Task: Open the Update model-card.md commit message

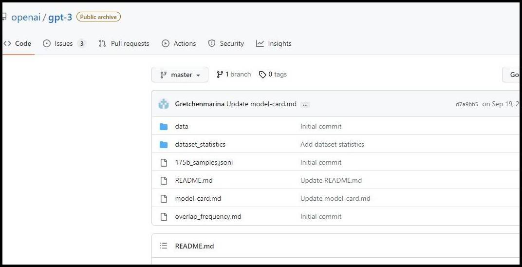Action: pyautogui.click(x=261, y=104)
